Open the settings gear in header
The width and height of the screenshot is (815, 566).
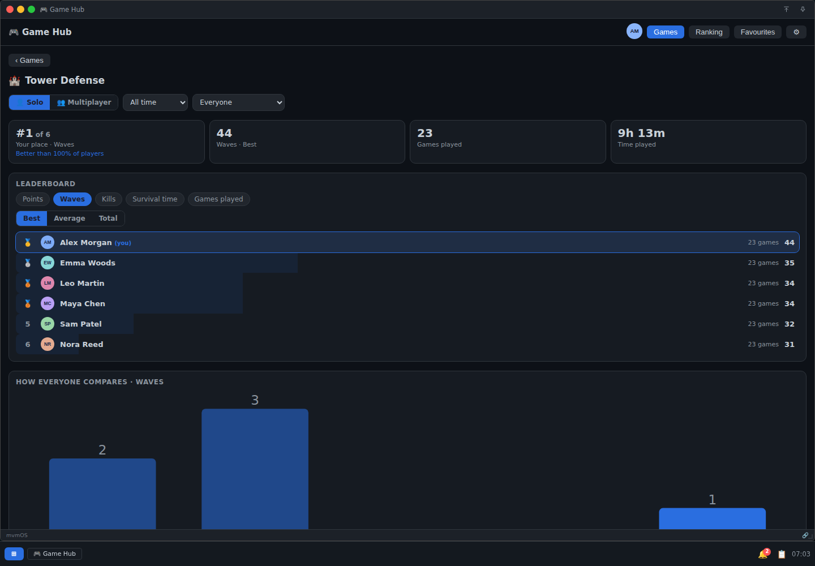click(796, 32)
